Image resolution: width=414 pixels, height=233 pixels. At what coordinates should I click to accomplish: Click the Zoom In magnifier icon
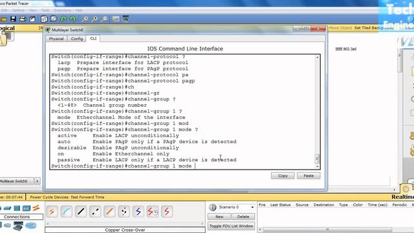click(85, 19)
